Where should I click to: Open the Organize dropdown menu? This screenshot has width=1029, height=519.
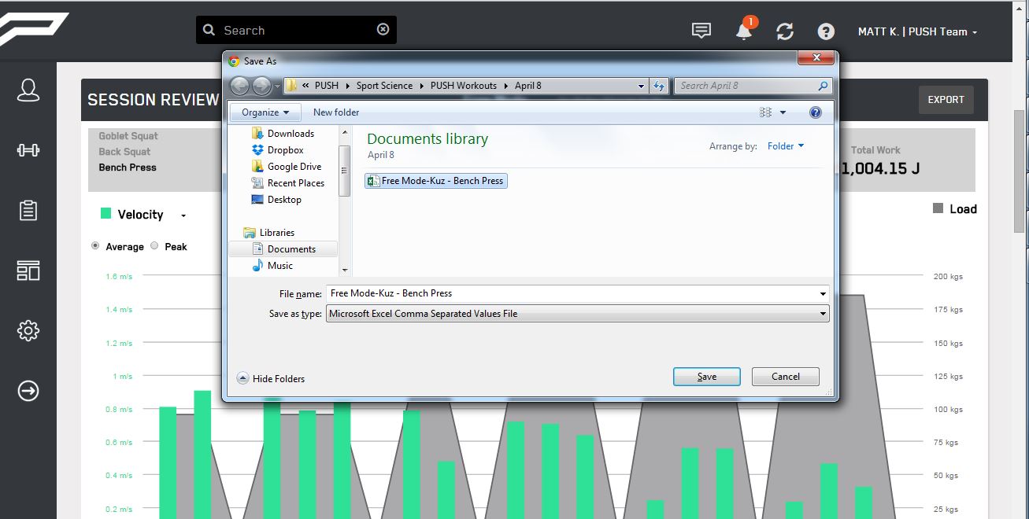click(265, 112)
